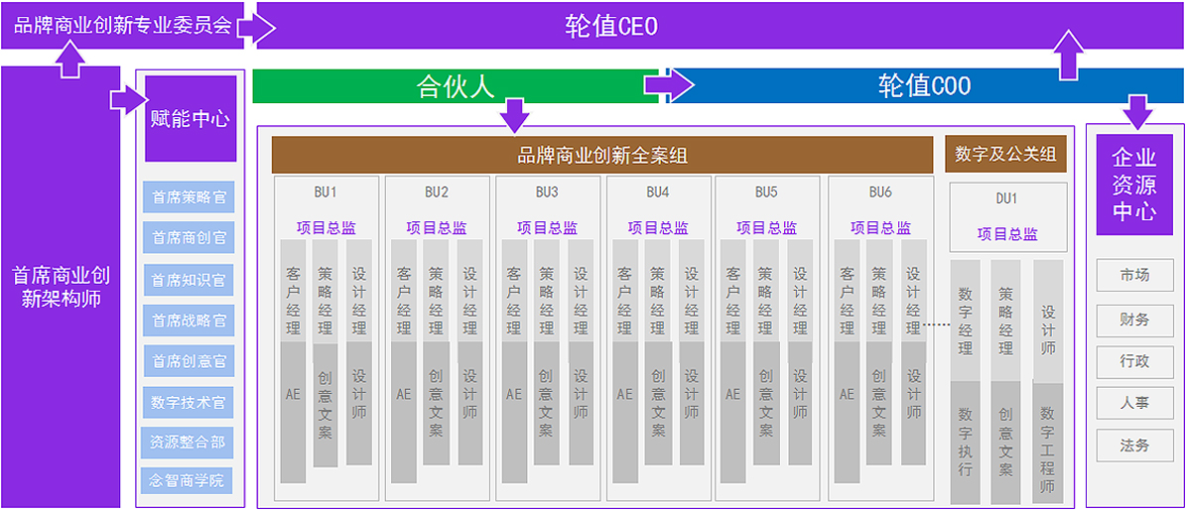Select the 首席策略官 box

pos(189,197)
